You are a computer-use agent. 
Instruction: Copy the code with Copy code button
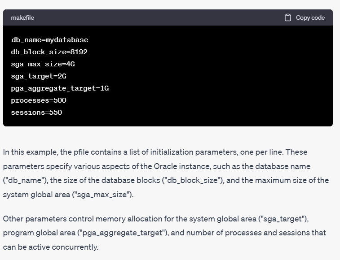tap(305, 17)
